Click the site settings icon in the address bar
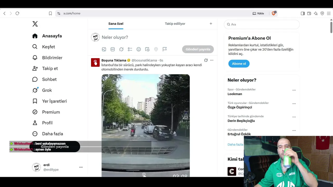 [x=59, y=14]
